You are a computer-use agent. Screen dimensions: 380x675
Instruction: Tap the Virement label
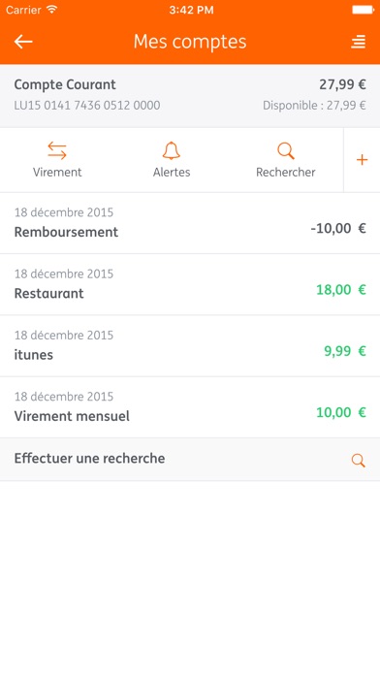pyautogui.click(x=57, y=173)
